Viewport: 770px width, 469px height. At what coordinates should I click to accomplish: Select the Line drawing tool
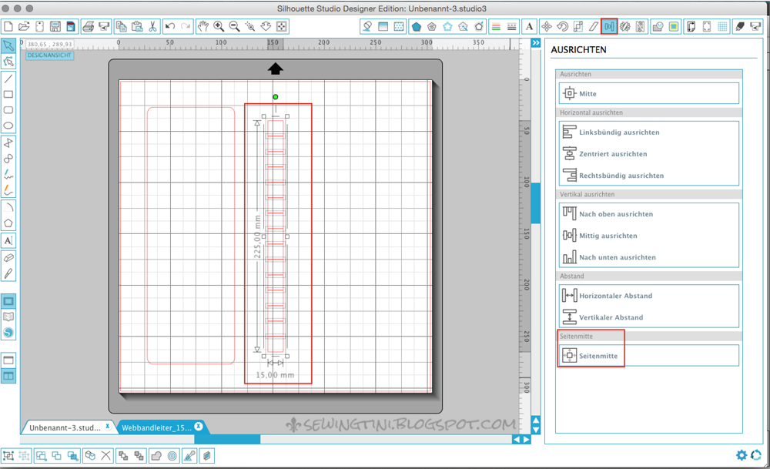[x=8, y=79]
